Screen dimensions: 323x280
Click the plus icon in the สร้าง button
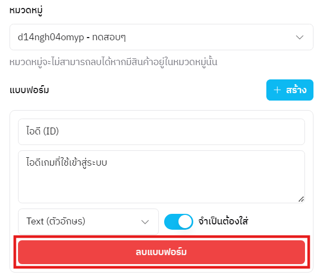(277, 90)
